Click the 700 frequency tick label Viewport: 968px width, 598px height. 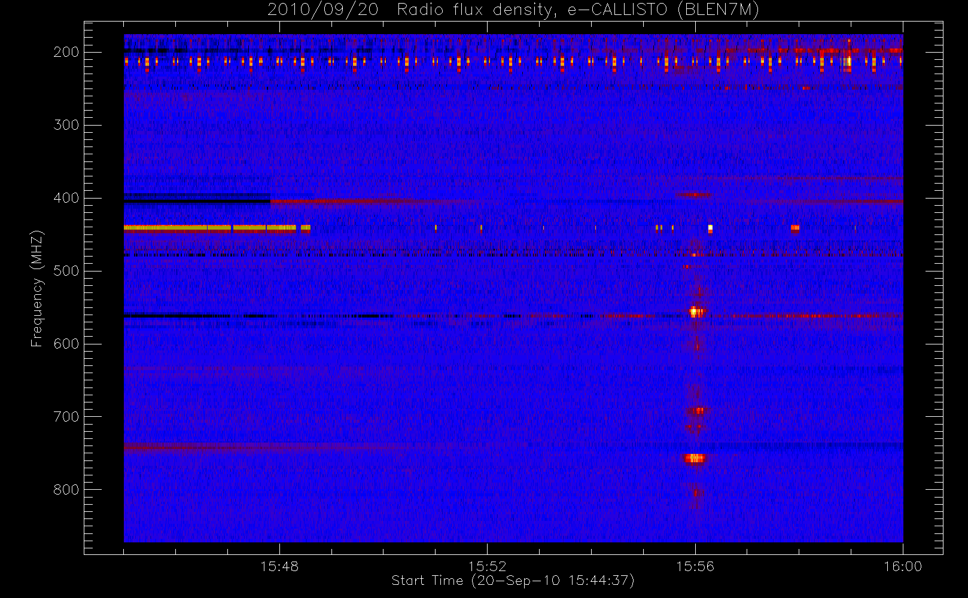[x=66, y=417]
